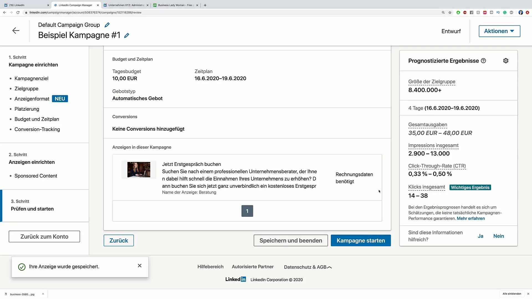Open Sponsored Content in sidebar

(36, 176)
